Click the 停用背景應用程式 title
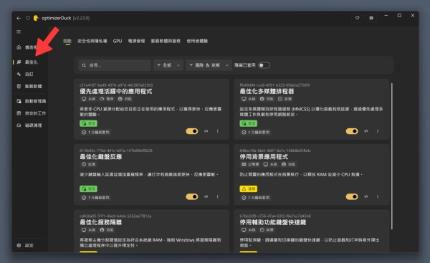 pos(264,157)
